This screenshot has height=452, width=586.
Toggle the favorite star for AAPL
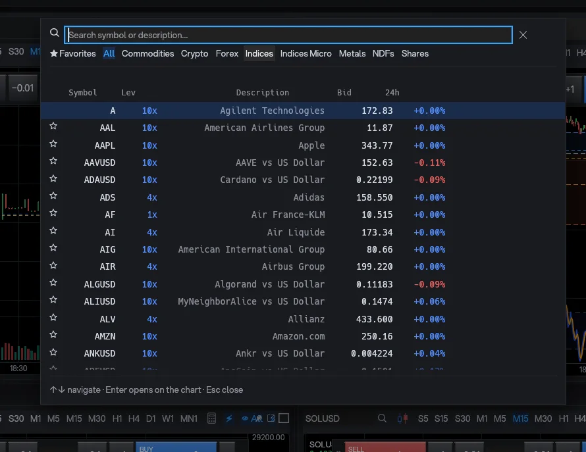pyautogui.click(x=53, y=144)
